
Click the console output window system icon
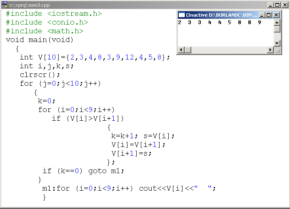tap(181, 15)
